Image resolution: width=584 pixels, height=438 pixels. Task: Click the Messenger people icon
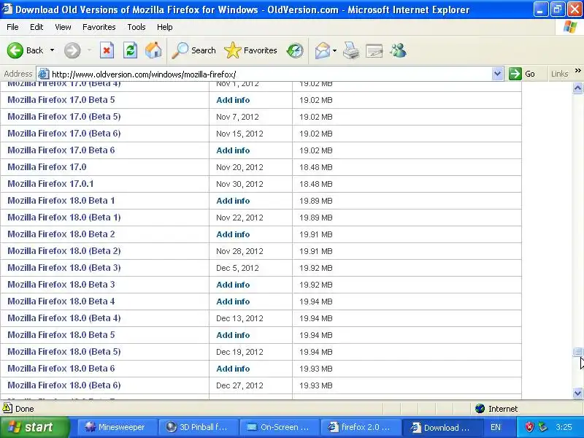[x=398, y=50]
